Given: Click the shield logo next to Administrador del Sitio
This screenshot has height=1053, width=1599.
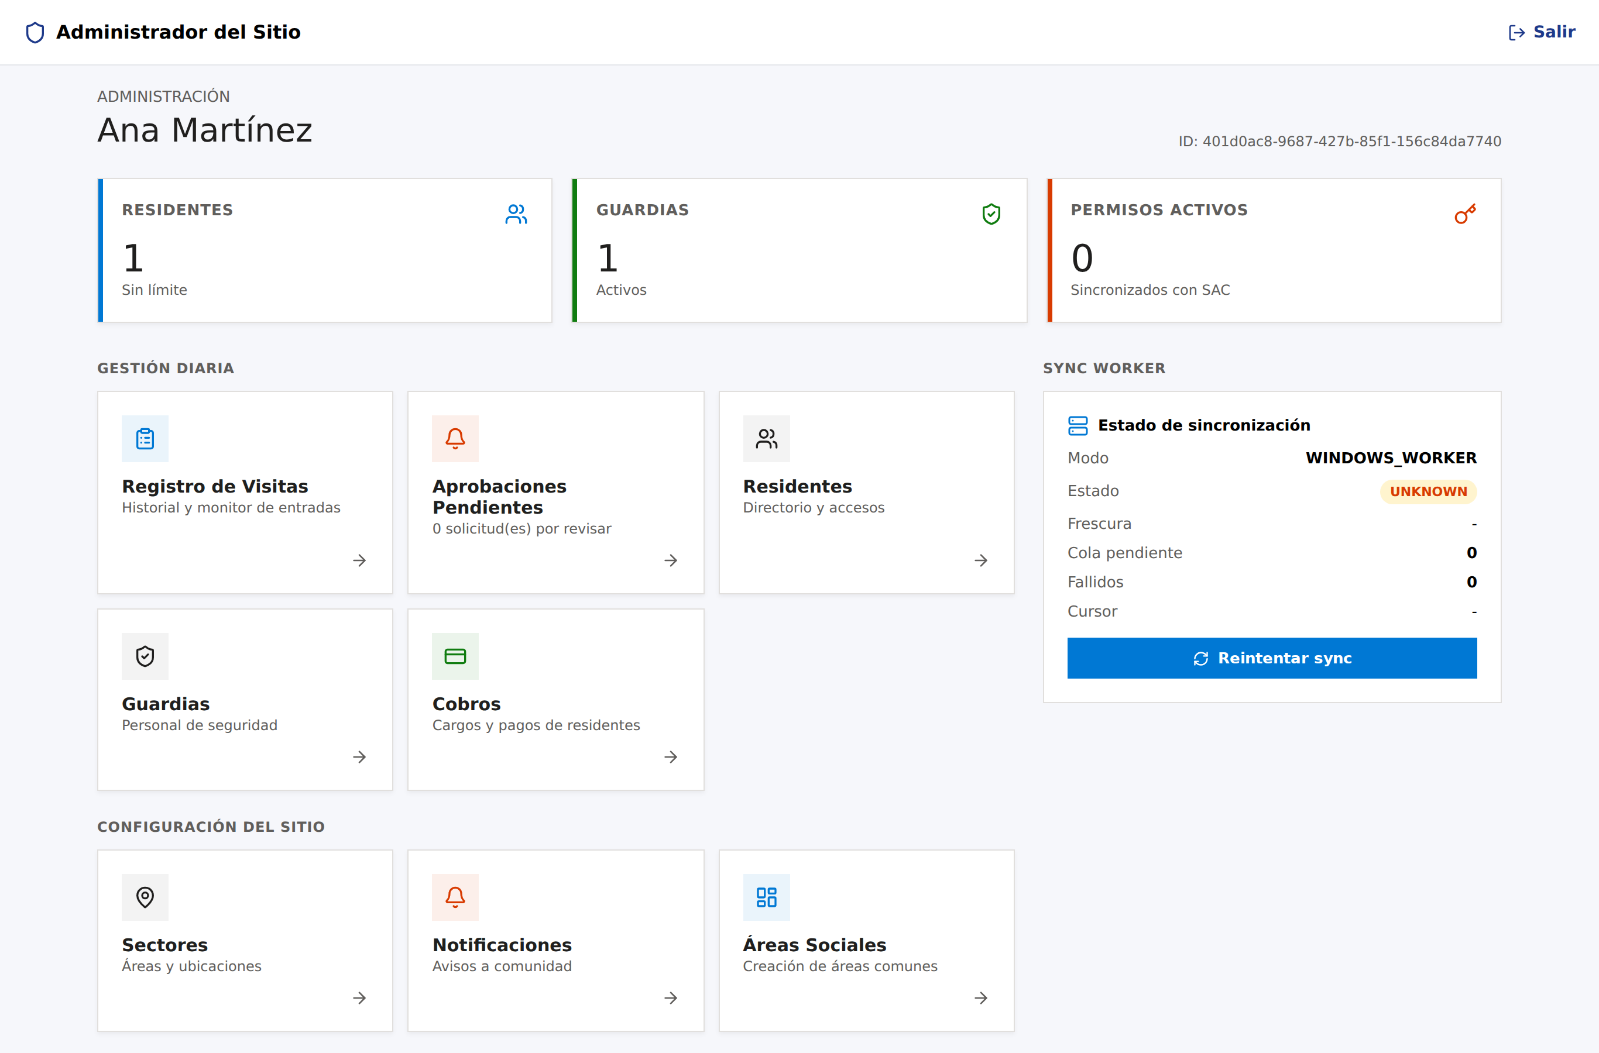Looking at the screenshot, I should coord(35,32).
